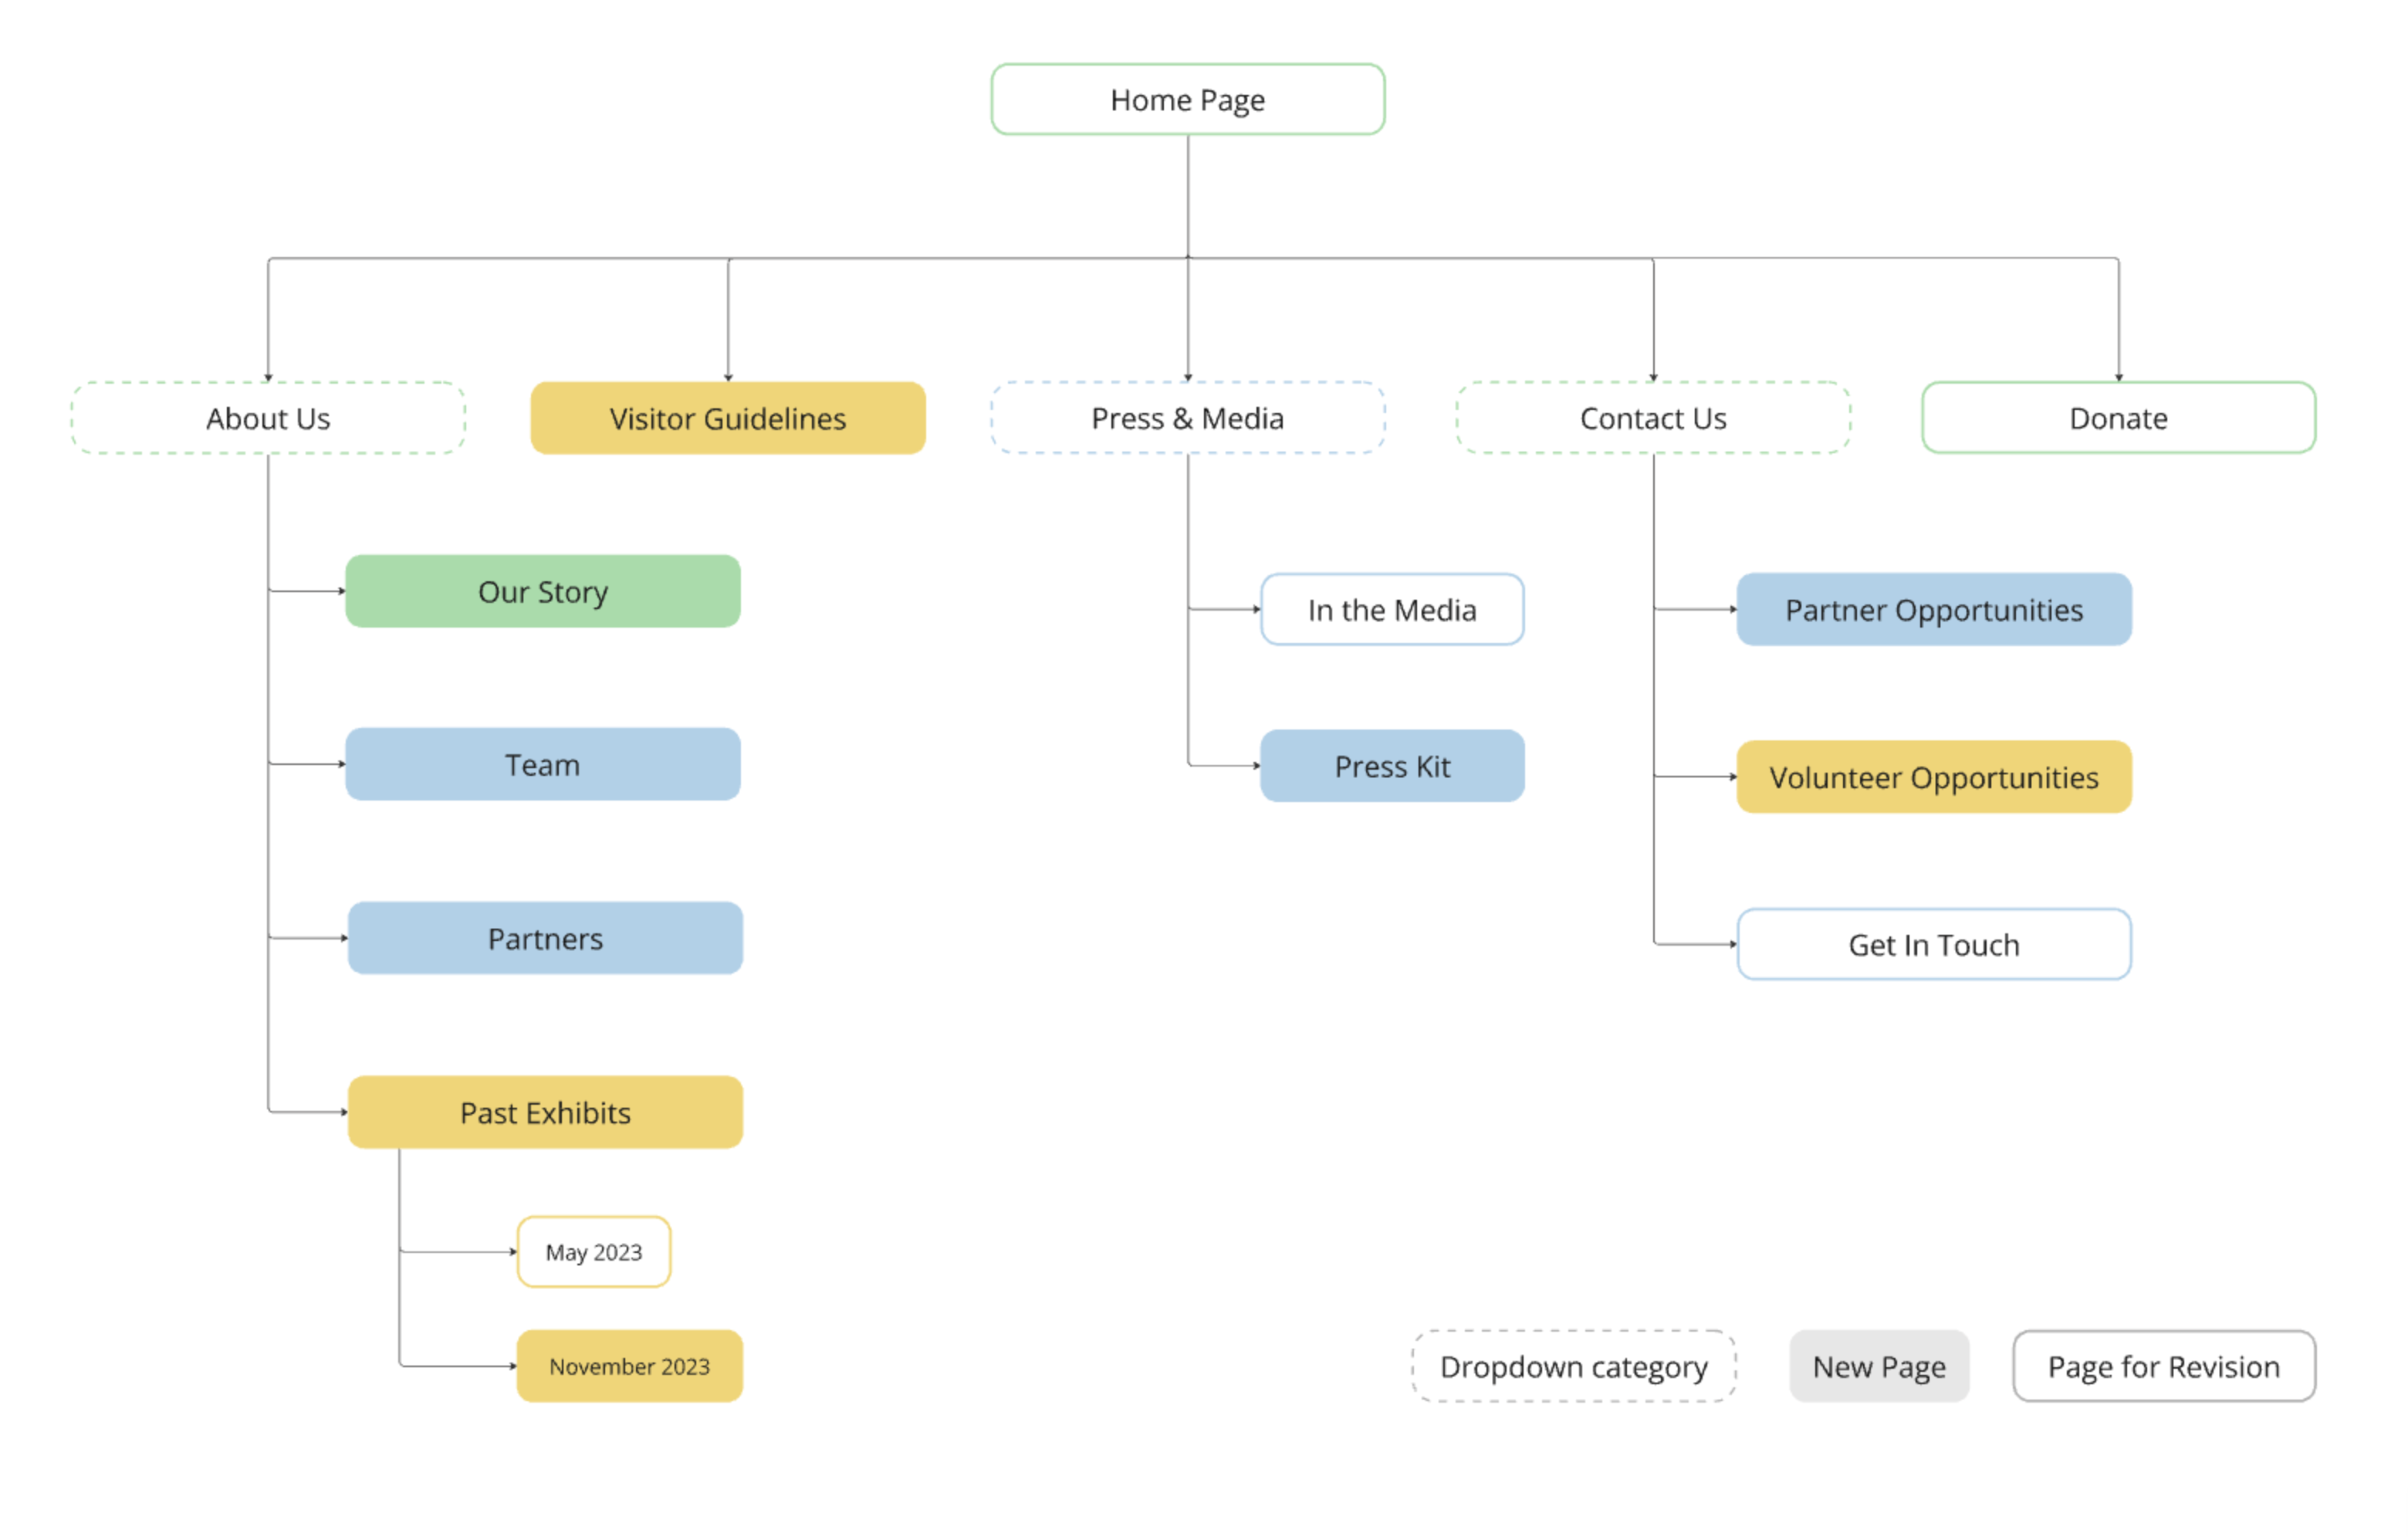
Task: Click the Partner Opportunities box
Action: click(1933, 609)
